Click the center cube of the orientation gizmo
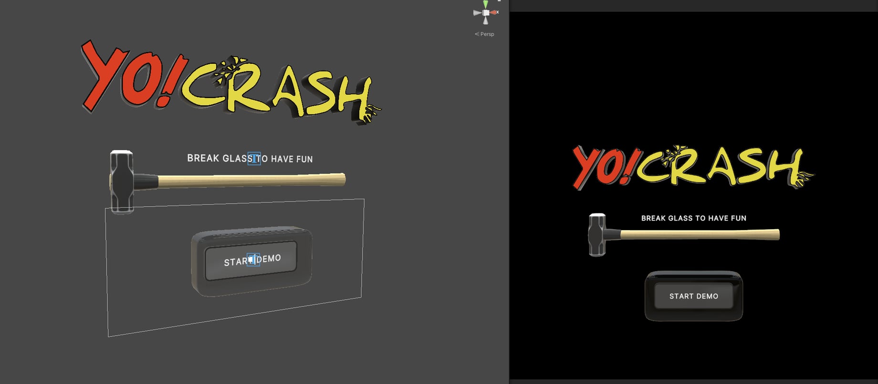 tap(486, 13)
